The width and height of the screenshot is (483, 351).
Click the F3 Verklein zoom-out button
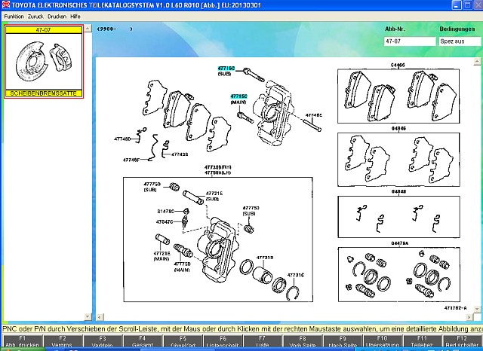tap(103, 341)
